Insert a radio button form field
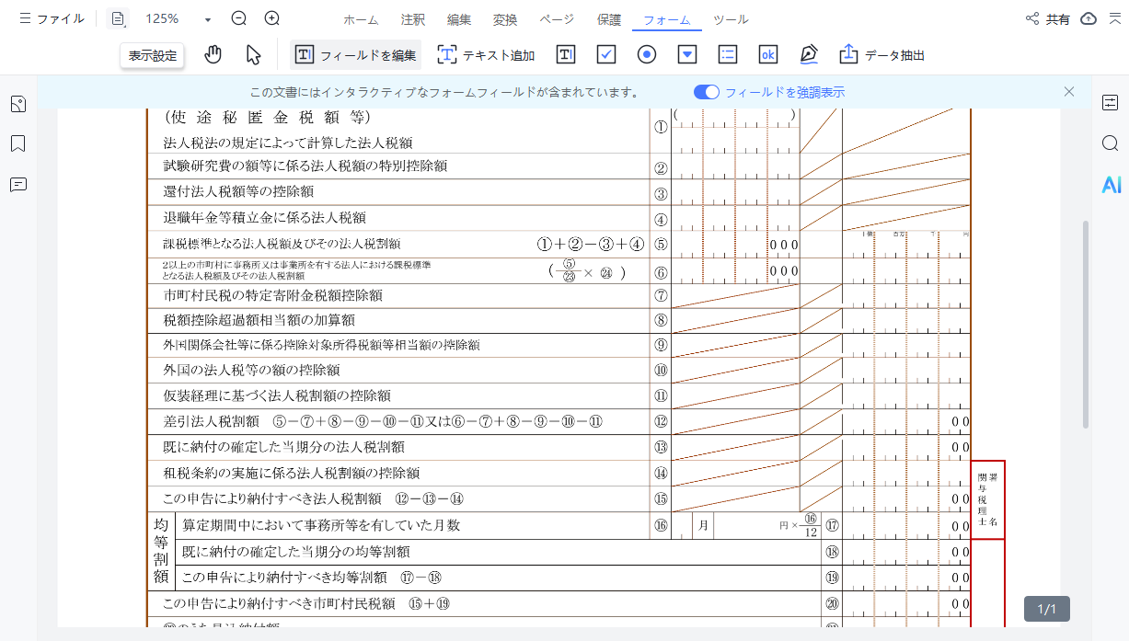 pyautogui.click(x=647, y=55)
